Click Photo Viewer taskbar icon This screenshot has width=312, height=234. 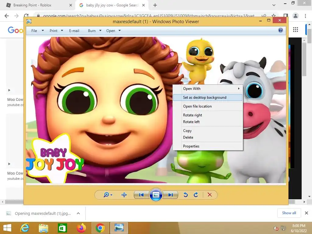coord(119,228)
